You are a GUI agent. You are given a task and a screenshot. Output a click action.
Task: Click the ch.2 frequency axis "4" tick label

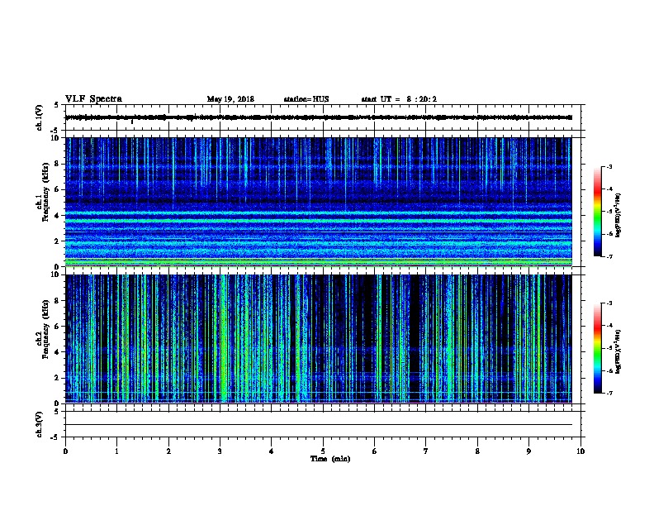pyautogui.click(x=57, y=352)
